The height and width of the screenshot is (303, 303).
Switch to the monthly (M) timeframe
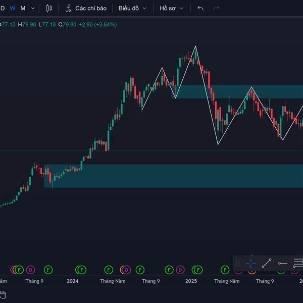(x=23, y=8)
